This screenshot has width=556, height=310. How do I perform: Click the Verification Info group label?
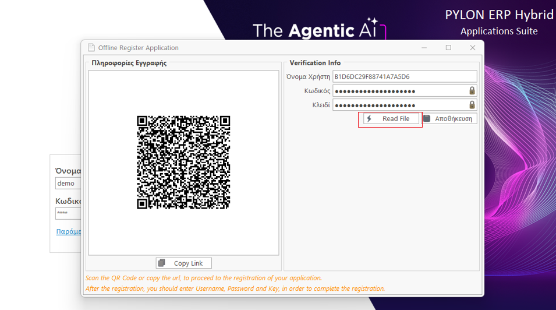pos(315,63)
